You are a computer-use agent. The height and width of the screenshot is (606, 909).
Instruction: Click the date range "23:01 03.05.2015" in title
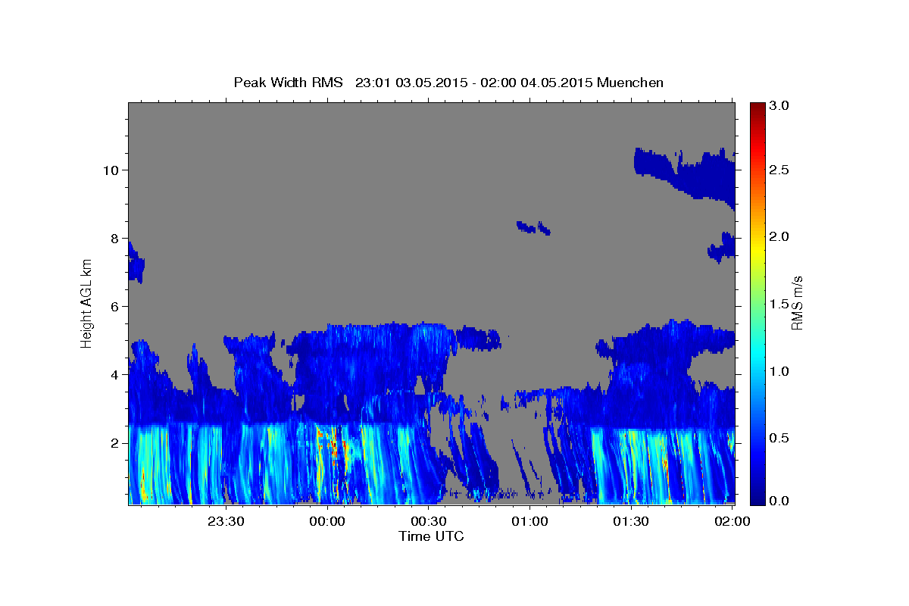coord(410,82)
